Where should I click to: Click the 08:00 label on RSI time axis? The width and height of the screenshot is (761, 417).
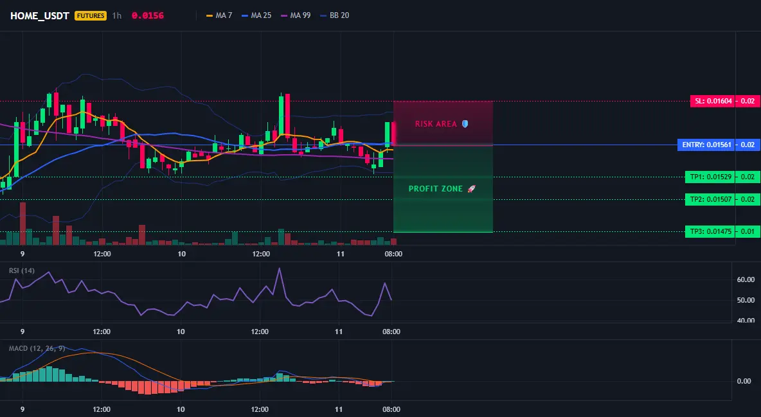point(391,332)
